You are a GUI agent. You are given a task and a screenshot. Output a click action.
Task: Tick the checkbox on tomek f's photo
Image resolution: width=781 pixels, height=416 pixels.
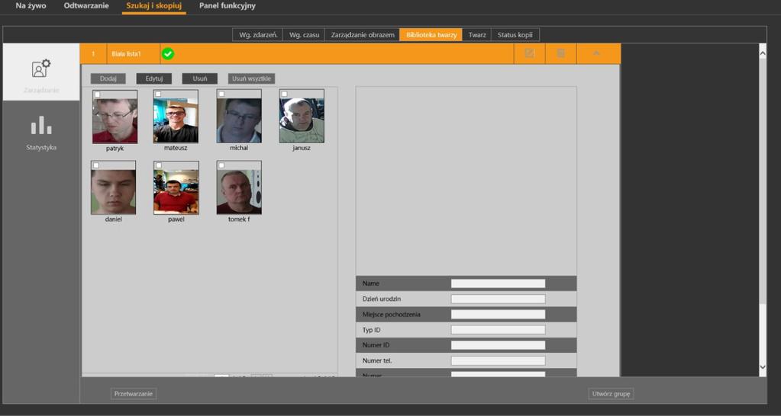click(x=221, y=165)
